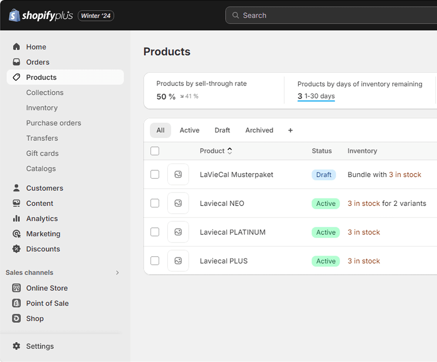Click the Point of Sale channel icon

tap(16, 303)
